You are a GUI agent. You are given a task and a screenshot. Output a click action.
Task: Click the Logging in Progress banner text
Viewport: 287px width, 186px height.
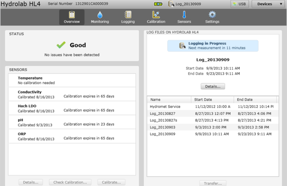tap(207, 44)
